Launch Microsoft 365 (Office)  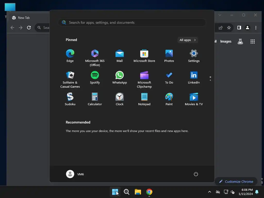95,58
